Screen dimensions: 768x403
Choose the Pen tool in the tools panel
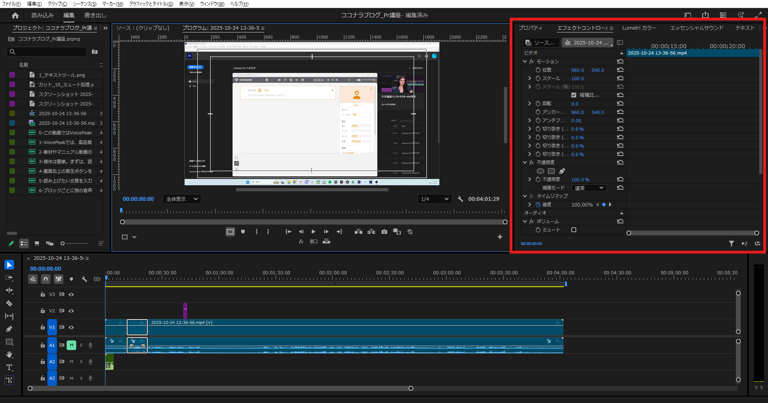click(x=9, y=329)
